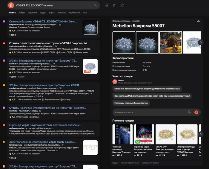Share the Mebelion Бахрома 55007 card
Image resolution: width=209 pixels, height=169 pixels.
[198, 21]
